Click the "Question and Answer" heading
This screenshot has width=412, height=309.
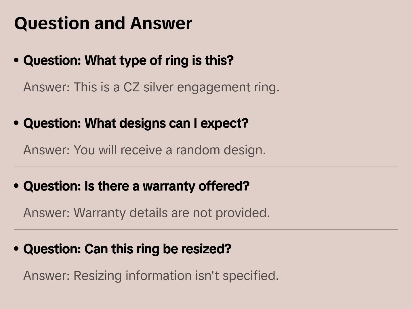point(103,23)
